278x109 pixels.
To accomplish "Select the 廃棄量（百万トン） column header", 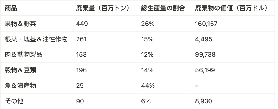I will (103, 8).
